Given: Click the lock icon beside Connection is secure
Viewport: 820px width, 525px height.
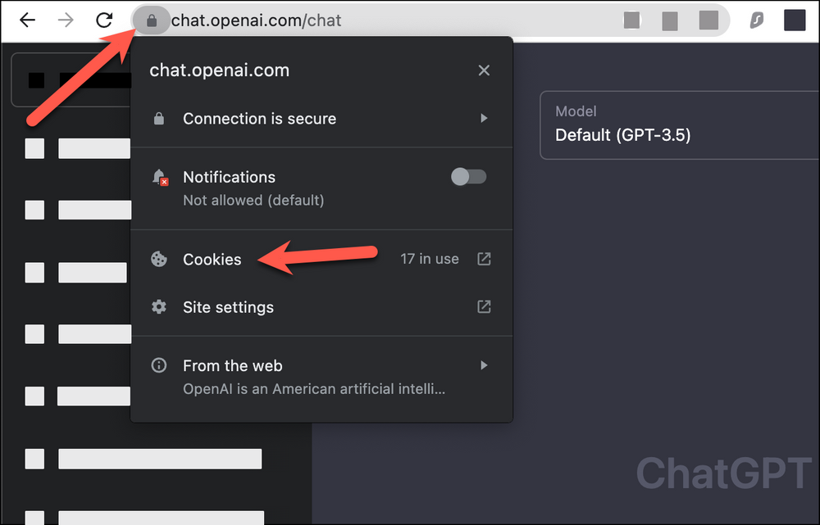Looking at the screenshot, I should click(x=158, y=119).
